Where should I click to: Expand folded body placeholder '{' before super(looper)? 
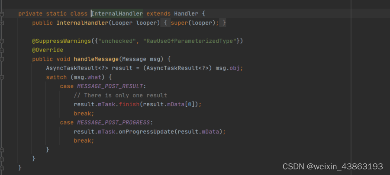(x=165, y=23)
